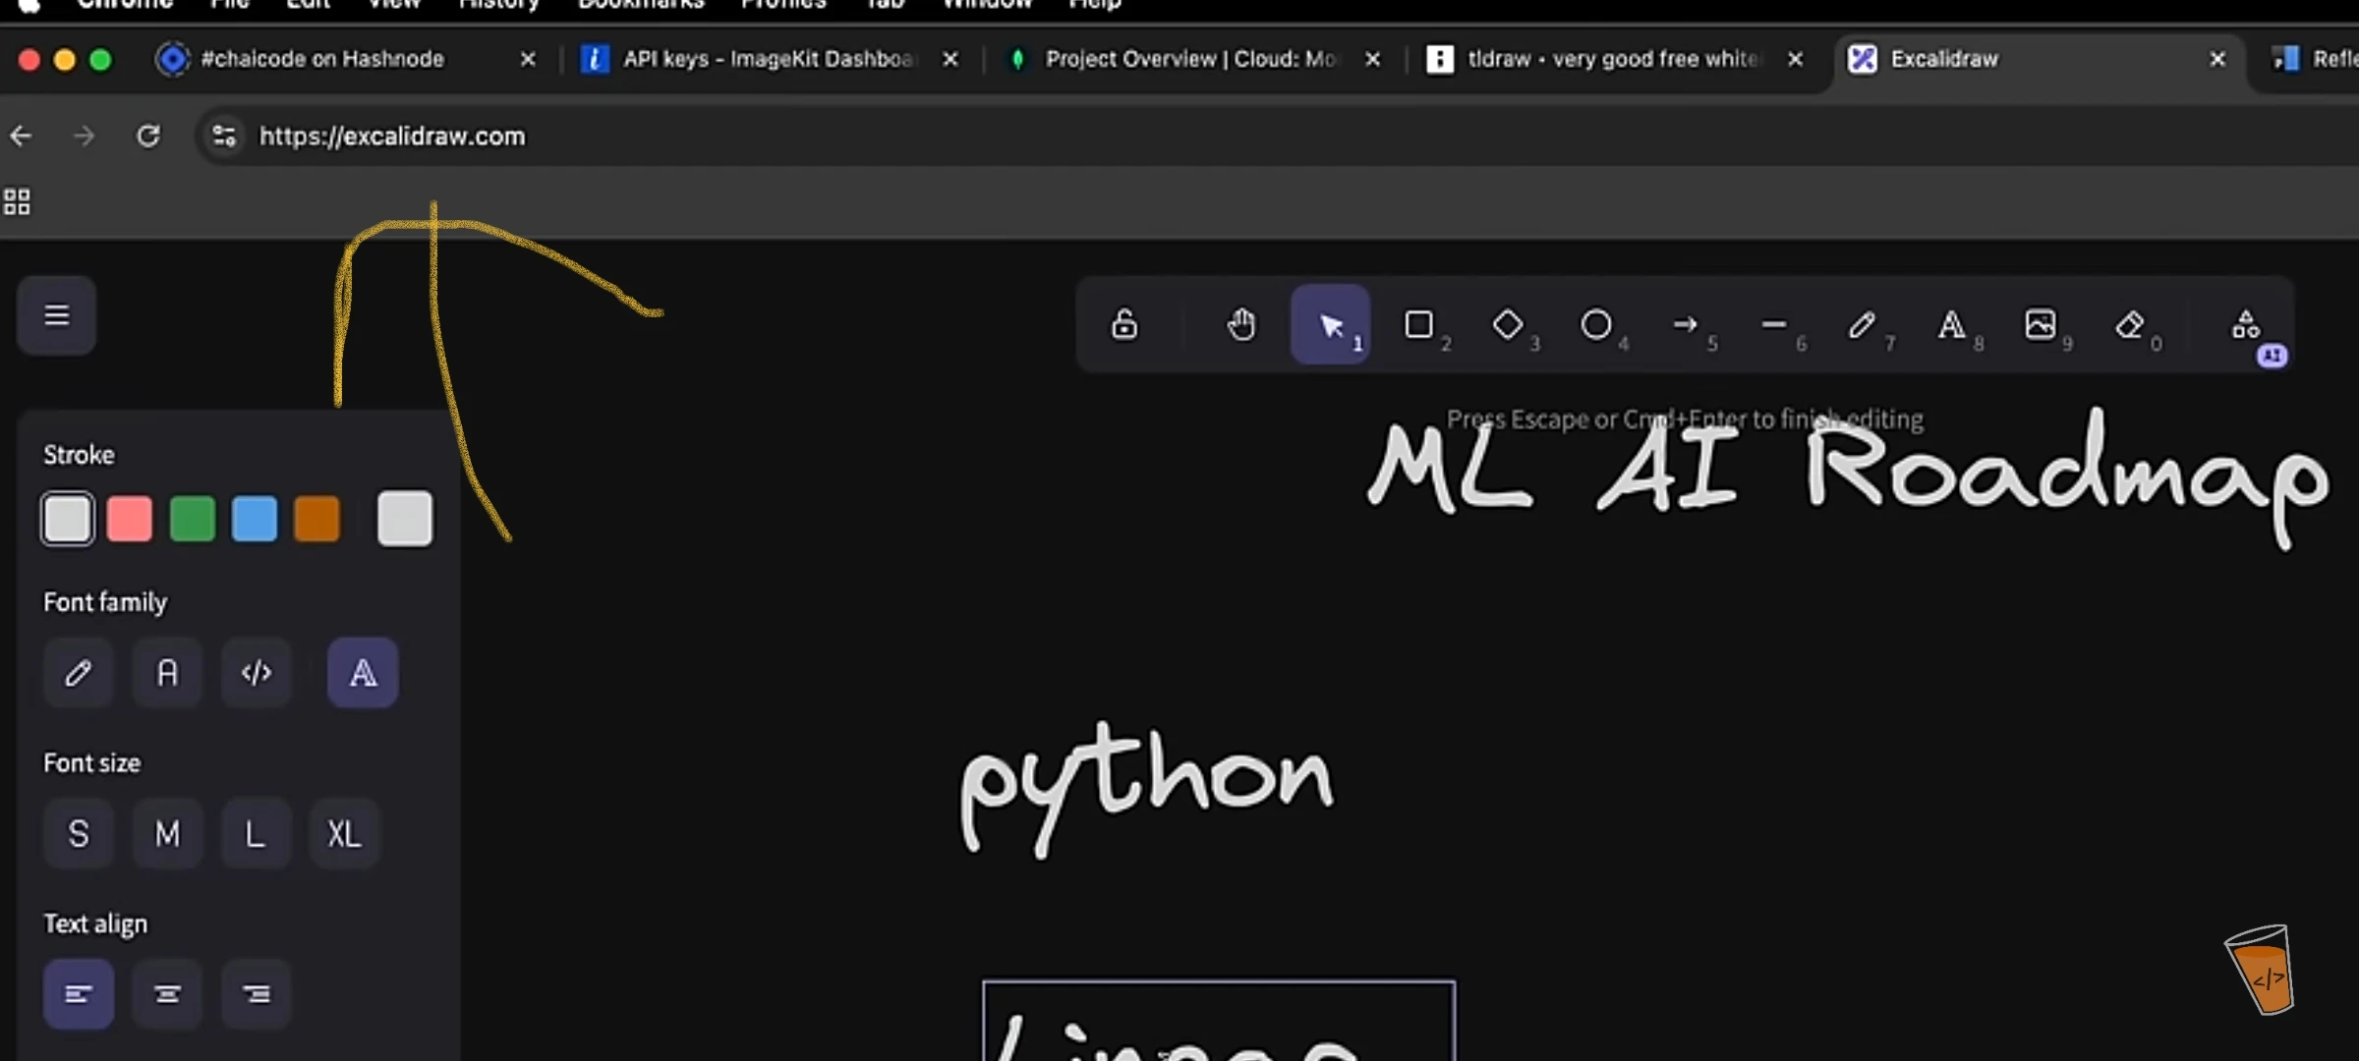The image size is (2359, 1061).
Task: Choose center text alignment
Action: click(167, 994)
